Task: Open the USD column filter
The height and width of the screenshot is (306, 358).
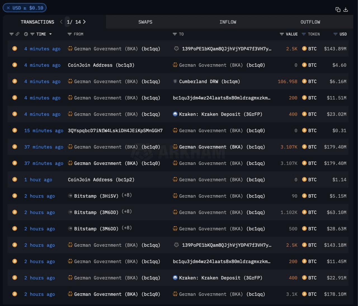Action: pos(335,34)
